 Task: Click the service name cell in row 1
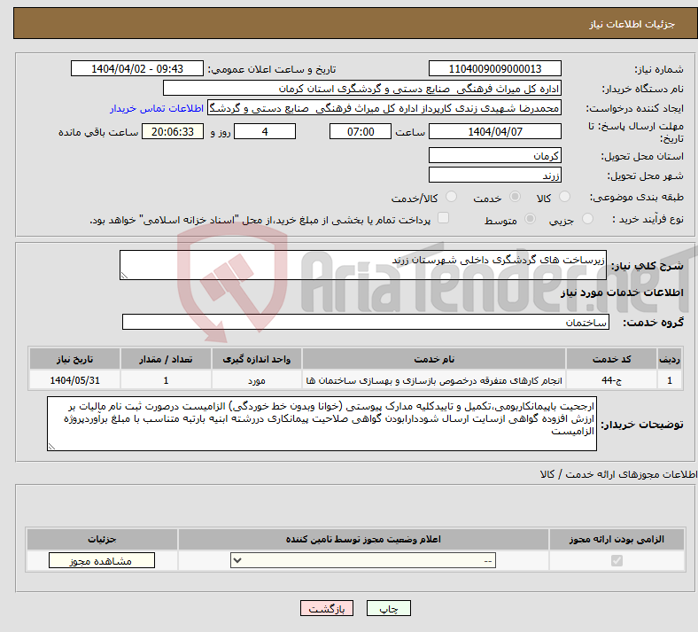click(x=434, y=380)
